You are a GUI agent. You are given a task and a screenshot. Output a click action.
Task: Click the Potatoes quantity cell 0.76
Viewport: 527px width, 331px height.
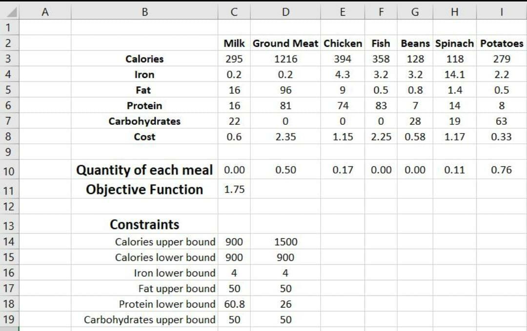tap(502, 170)
